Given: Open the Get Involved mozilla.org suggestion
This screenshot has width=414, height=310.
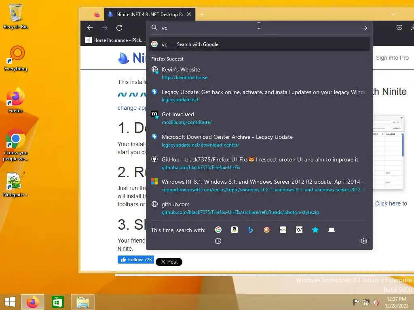Looking at the screenshot, I should coord(259,118).
